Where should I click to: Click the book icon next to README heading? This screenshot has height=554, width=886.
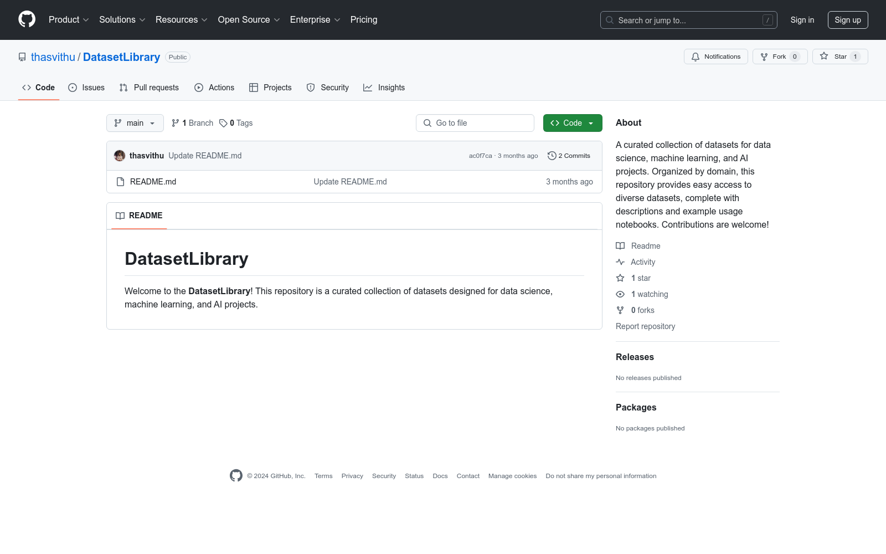pos(120,216)
